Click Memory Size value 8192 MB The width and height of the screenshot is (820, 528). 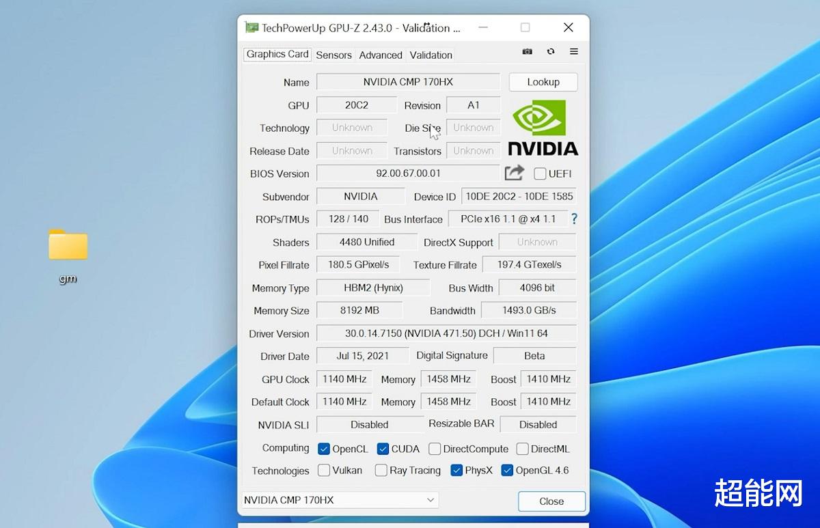click(359, 311)
